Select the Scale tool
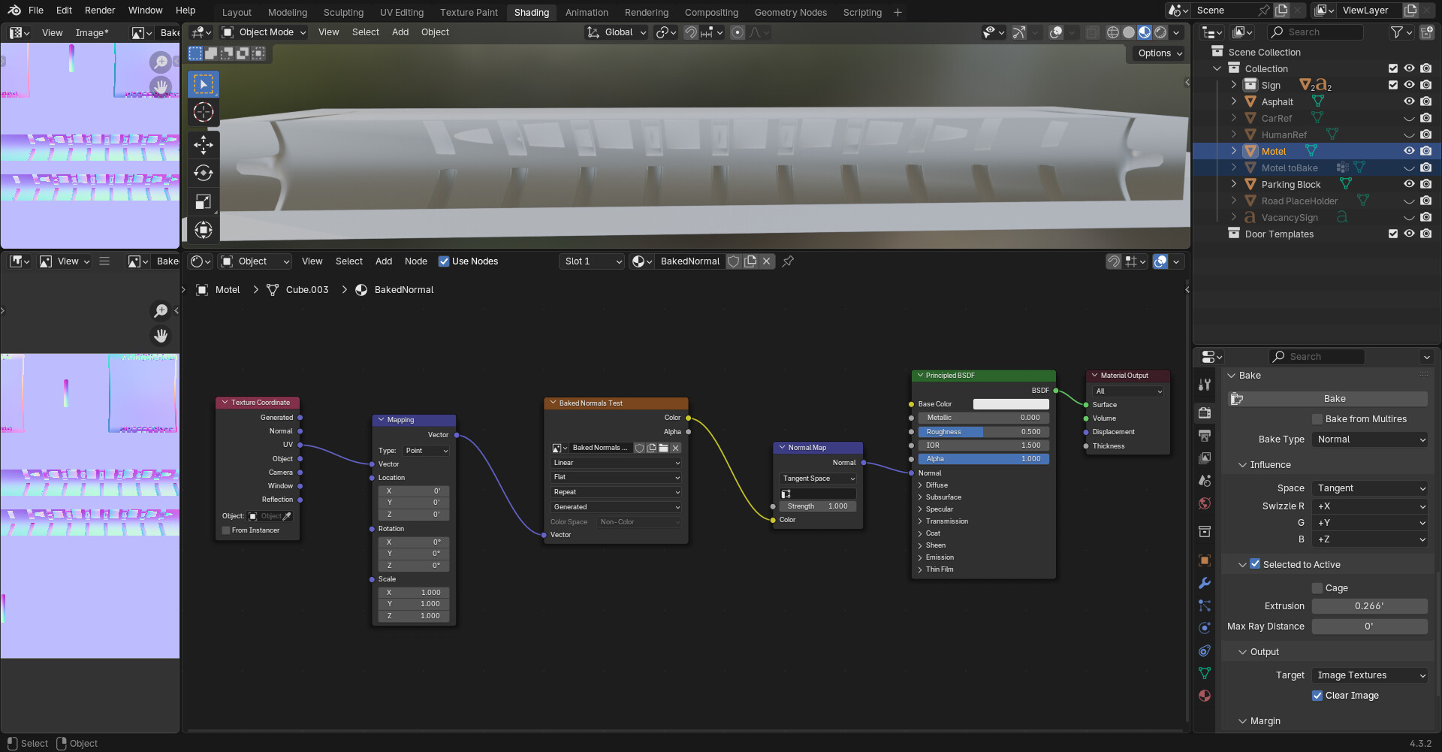 click(203, 201)
